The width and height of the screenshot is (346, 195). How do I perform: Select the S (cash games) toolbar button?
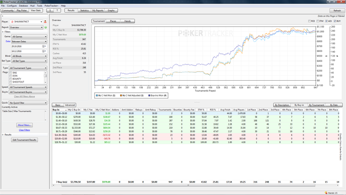(x=50, y=10)
